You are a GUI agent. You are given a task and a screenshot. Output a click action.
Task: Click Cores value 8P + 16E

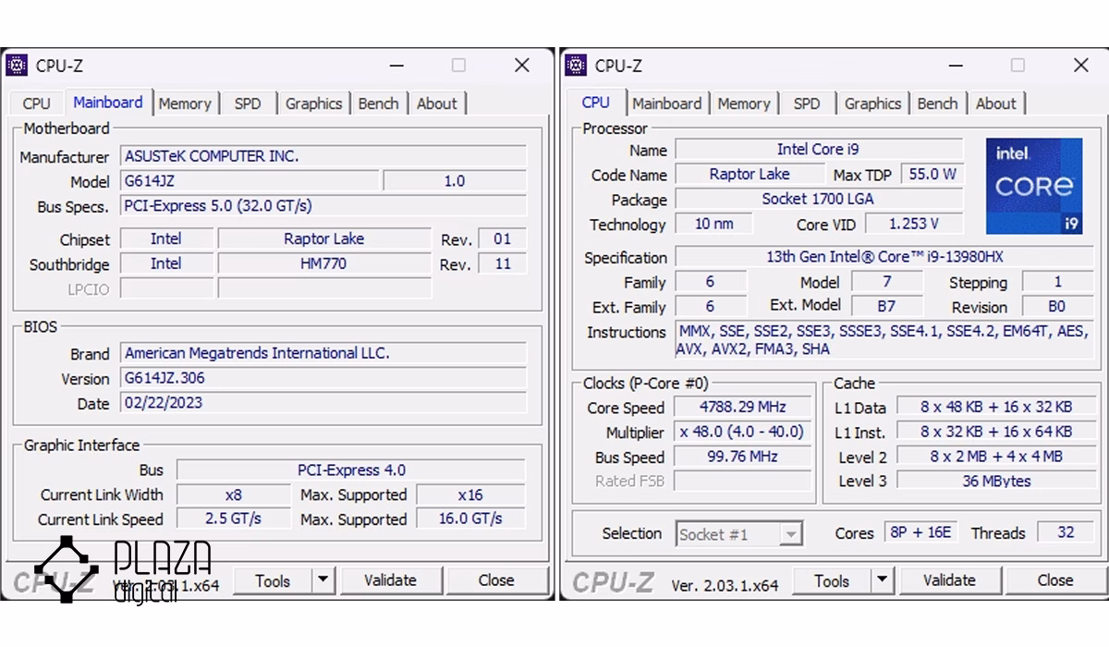tap(920, 532)
